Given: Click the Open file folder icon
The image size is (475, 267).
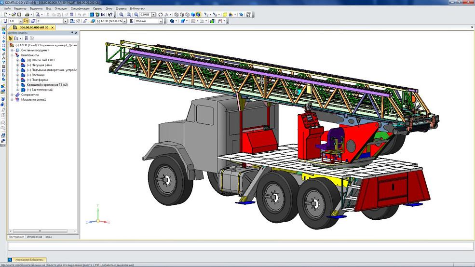Looking at the screenshot, I should tap(13, 14).
